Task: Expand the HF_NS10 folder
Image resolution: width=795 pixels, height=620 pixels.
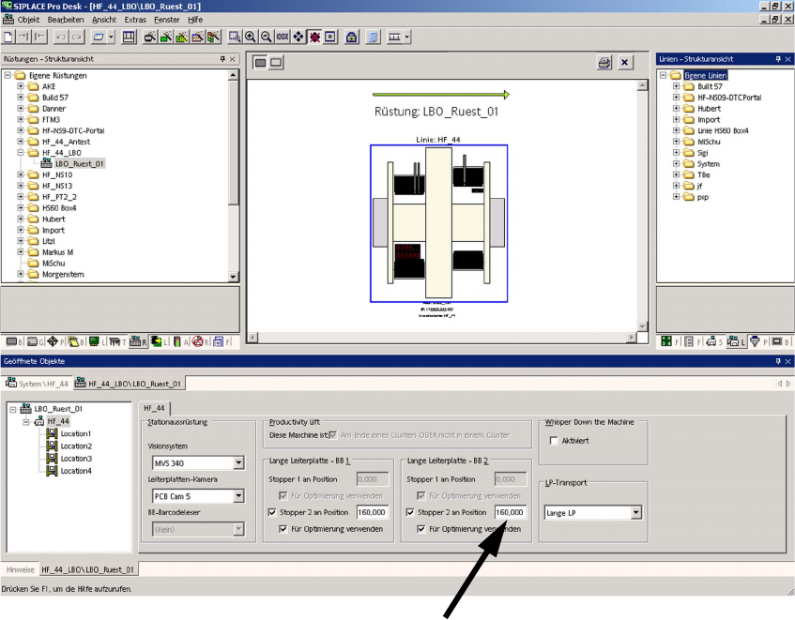Action: click(21, 174)
